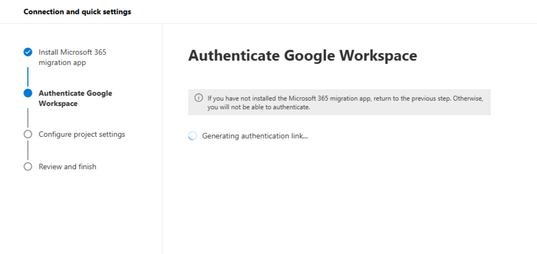Click the empty circle beside Configure project settings
The image size is (537, 254).
point(28,134)
